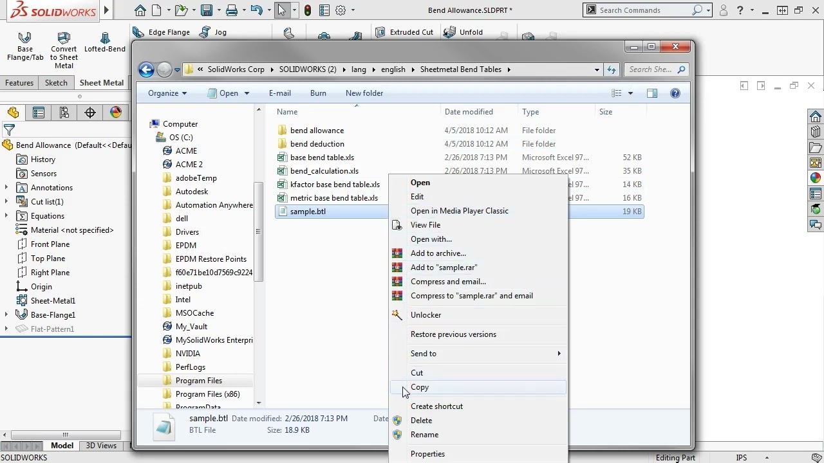Open the DisplayManager color-ball tab icon
This screenshot has height=463, width=824.
point(116,113)
